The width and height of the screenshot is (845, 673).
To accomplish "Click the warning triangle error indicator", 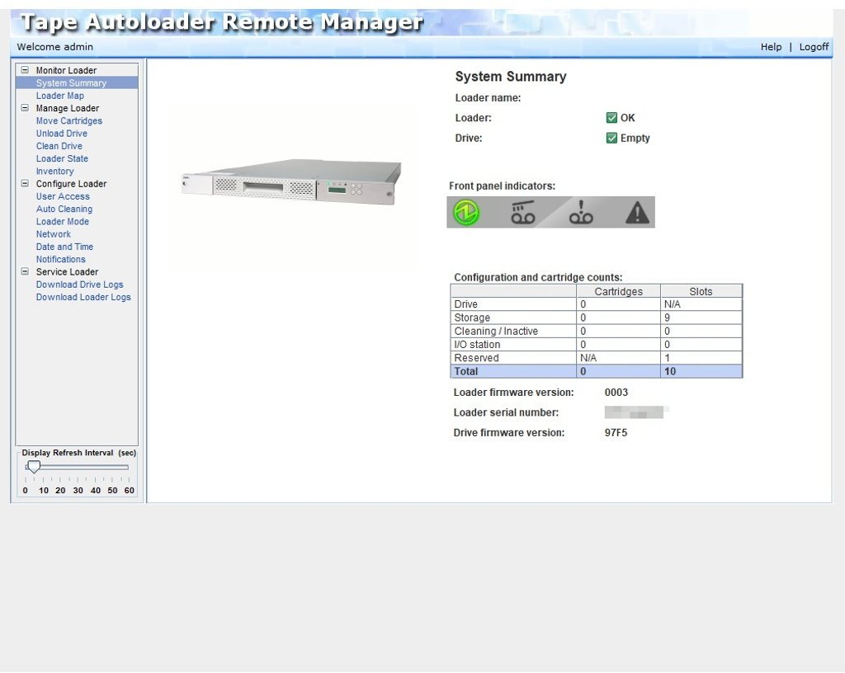I will [637, 214].
